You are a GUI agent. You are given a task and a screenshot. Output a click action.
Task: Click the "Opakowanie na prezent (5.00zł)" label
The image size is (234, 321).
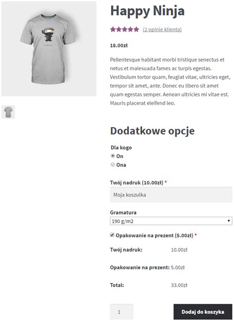tap(155, 235)
